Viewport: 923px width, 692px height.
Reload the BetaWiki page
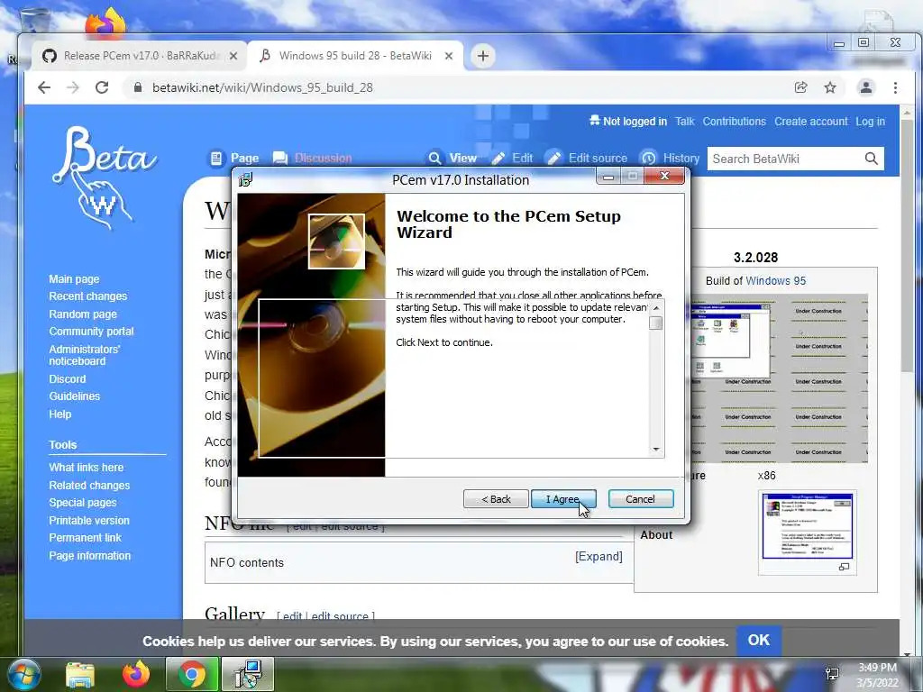(102, 87)
